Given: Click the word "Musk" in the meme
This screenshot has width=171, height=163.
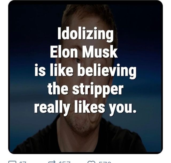Looking at the screenshot, I should click(99, 53).
